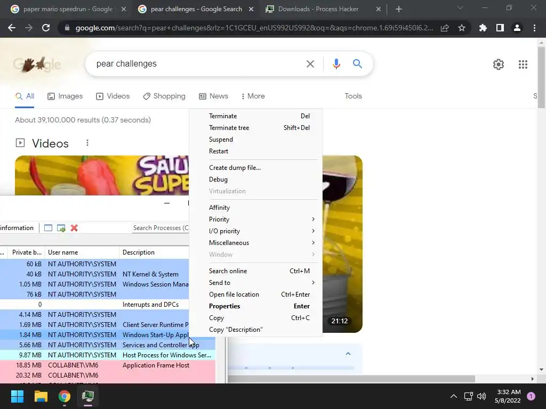This screenshot has width=546, height=409.
Task: Open the Videos section three-dot options
Action: (87, 143)
